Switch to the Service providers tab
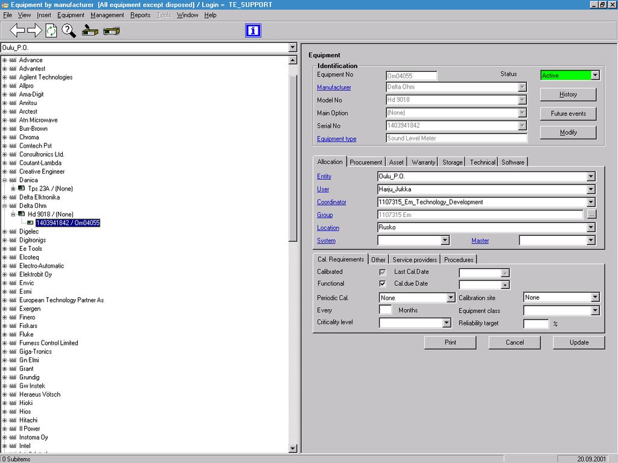Screen dimensions: 618x463 415,260
